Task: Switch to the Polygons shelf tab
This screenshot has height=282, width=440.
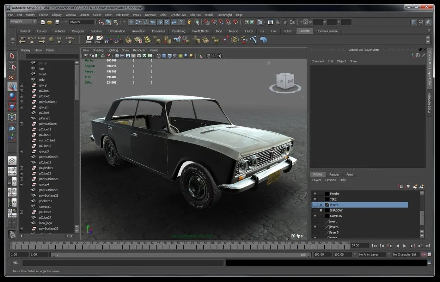Action: tap(78, 31)
